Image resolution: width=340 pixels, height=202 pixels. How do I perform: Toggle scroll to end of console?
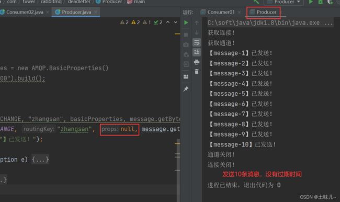(x=197, y=52)
